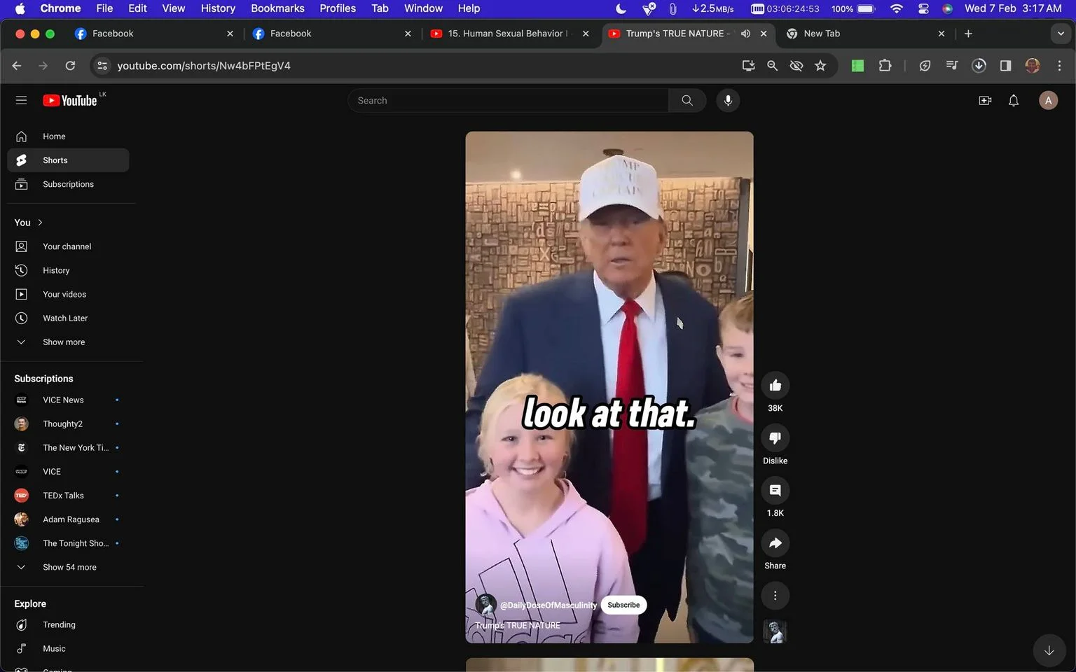Open the Bookmarks menu in menu bar
This screenshot has width=1076, height=672.
[x=277, y=8]
